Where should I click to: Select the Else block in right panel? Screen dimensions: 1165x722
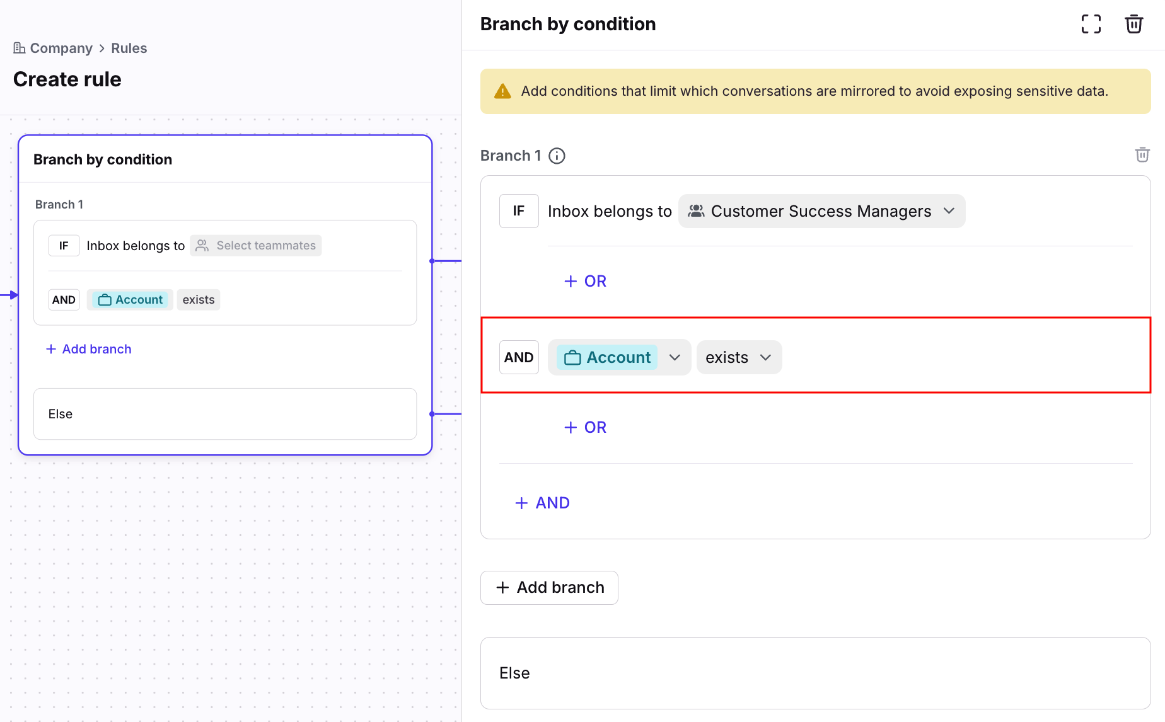(815, 673)
